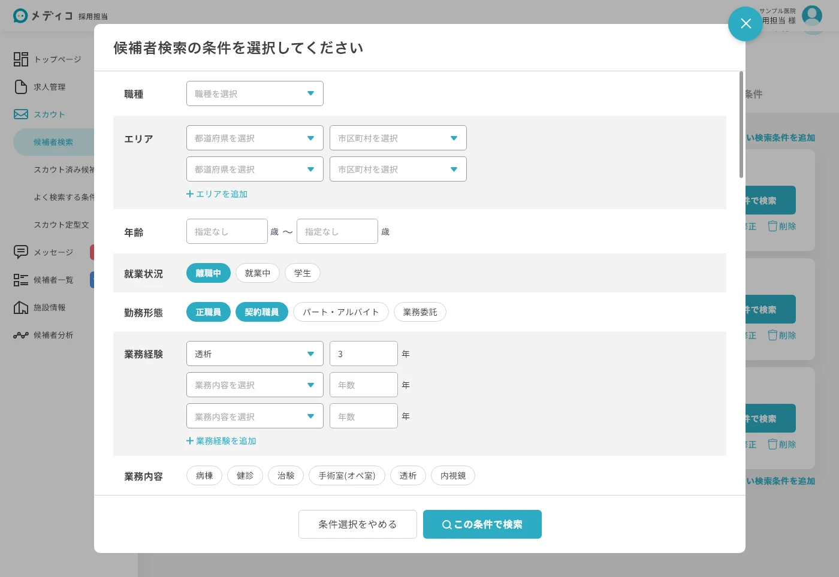The image size is (839, 577).
Task: Click plus icon beside エリアを追加
Action: point(190,194)
